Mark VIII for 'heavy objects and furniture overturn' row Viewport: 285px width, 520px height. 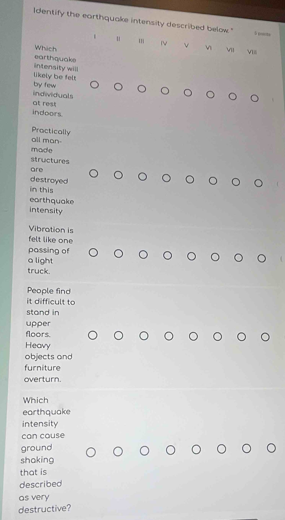(x=265, y=338)
